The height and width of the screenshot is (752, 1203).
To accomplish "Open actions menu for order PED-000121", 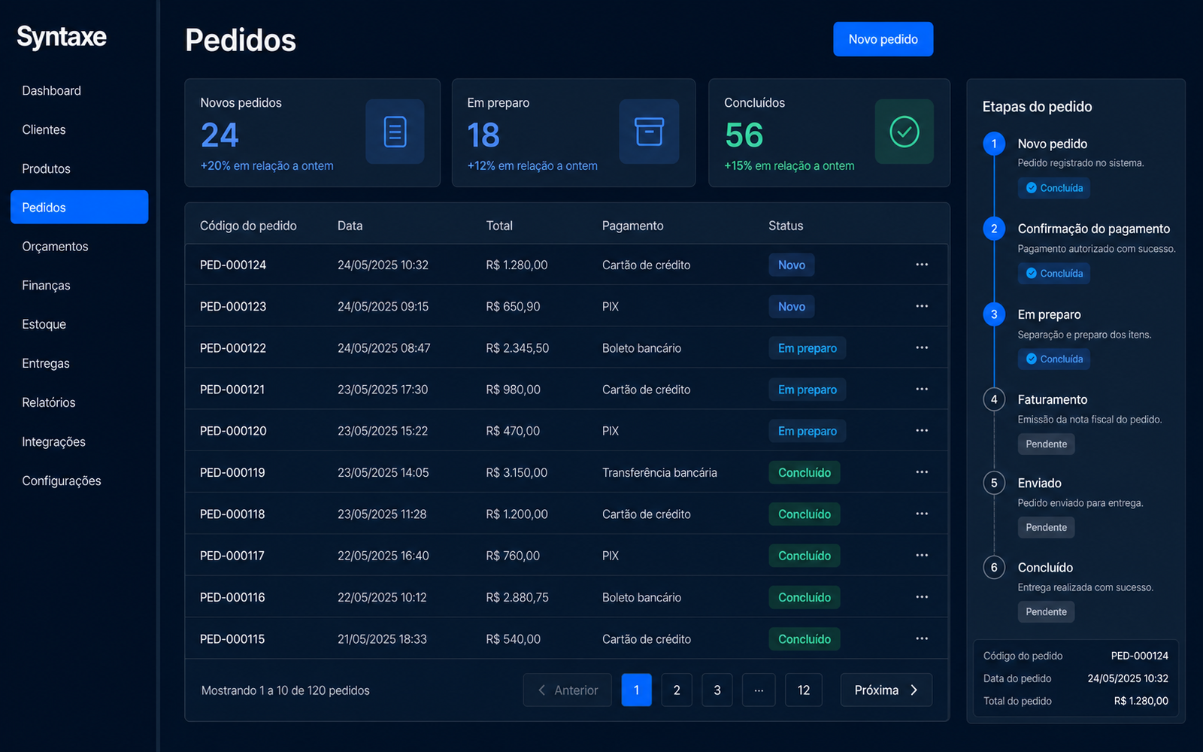I will click(x=922, y=389).
